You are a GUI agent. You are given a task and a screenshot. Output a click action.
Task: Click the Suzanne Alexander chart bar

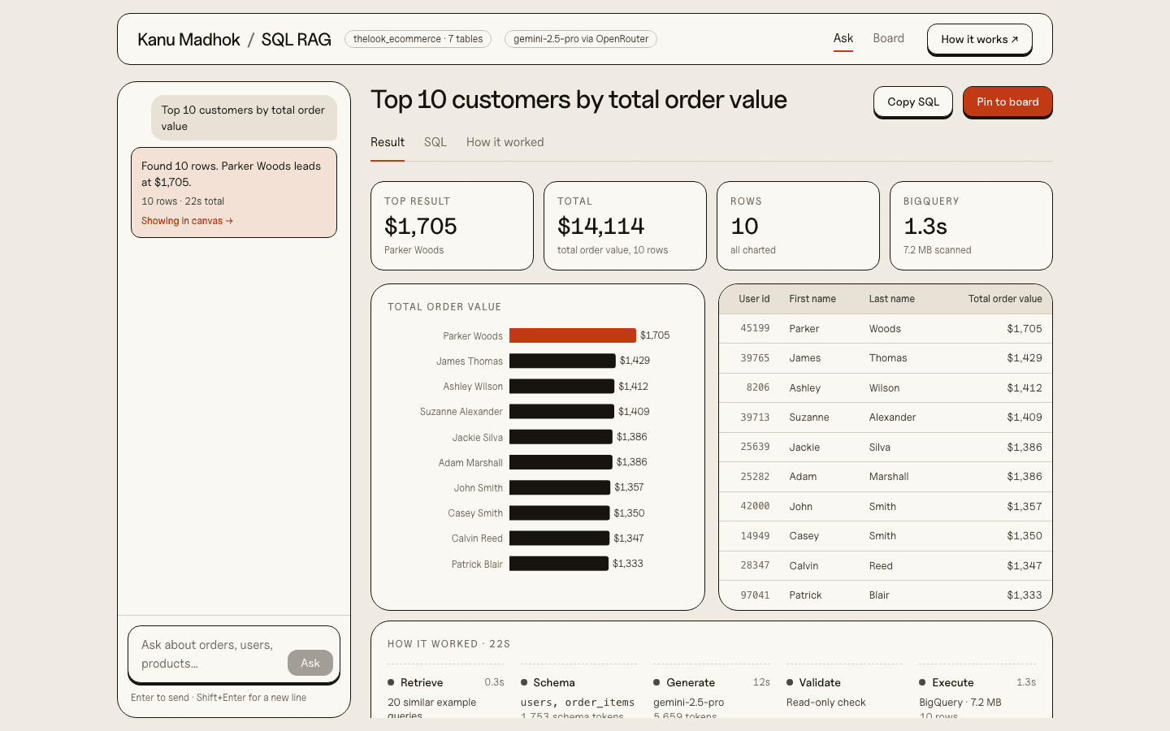(x=561, y=412)
